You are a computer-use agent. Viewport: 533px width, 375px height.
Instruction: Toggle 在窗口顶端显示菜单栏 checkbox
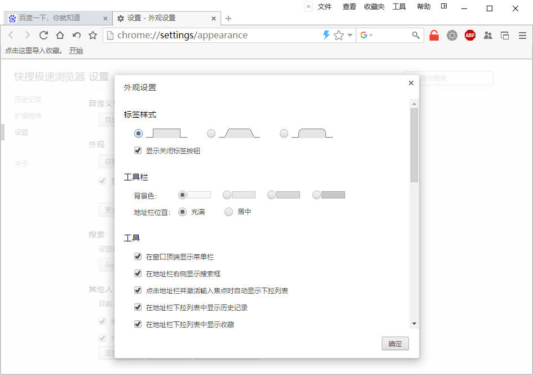(x=138, y=257)
